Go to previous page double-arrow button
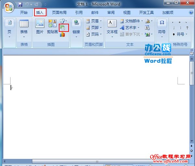The width and height of the screenshot is (195, 166). (x=191, y=146)
